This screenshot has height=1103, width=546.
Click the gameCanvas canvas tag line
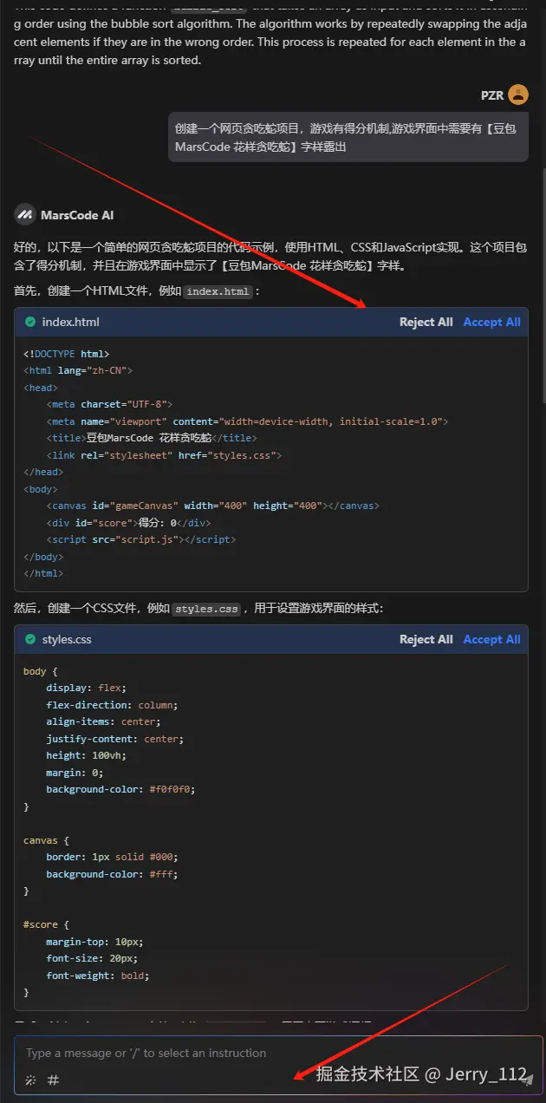pyautogui.click(x=212, y=506)
